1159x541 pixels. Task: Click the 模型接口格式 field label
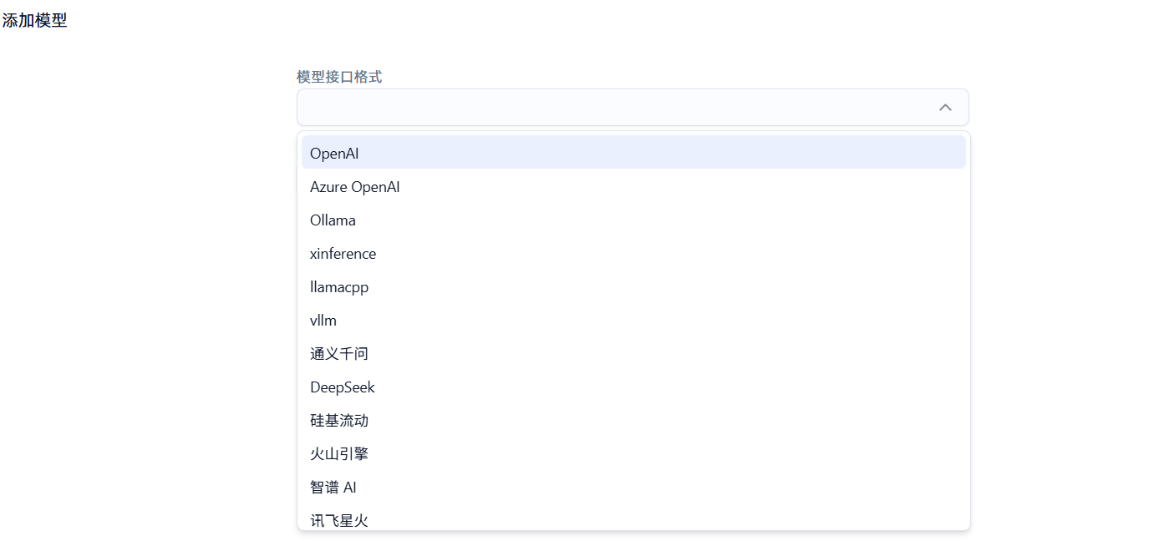click(339, 77)
